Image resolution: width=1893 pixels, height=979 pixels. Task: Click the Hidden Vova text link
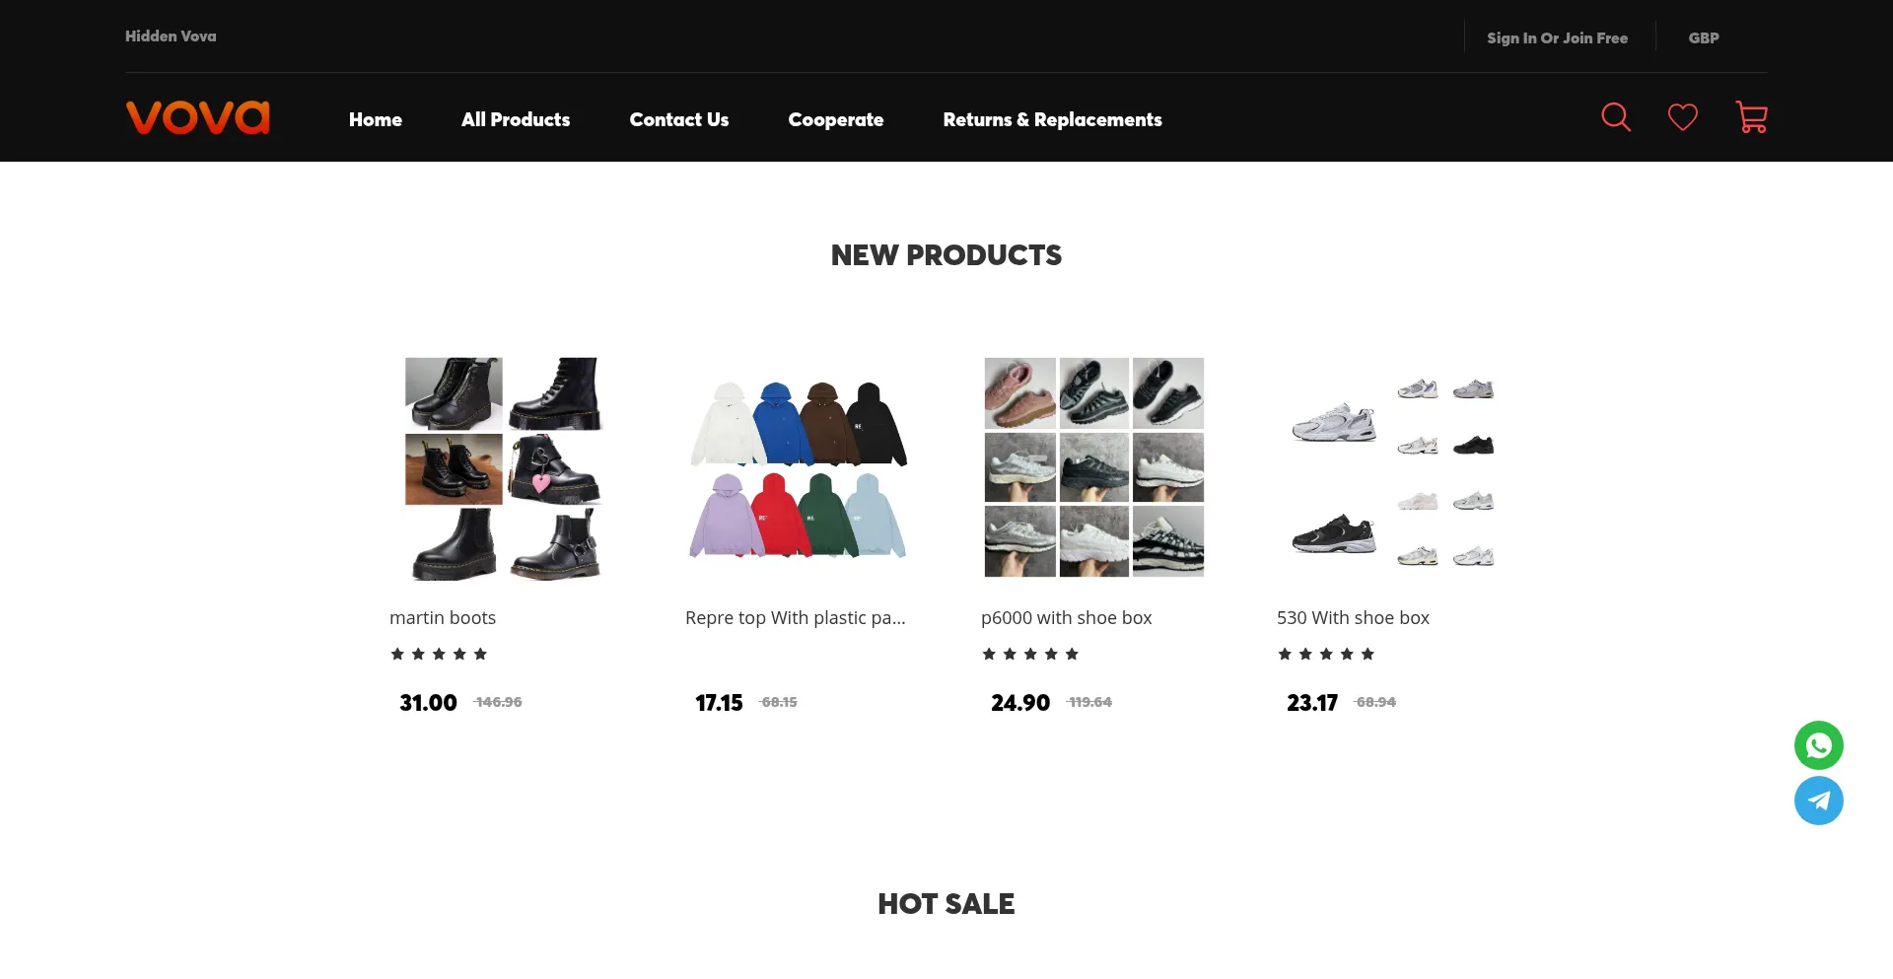pos(170,35)
